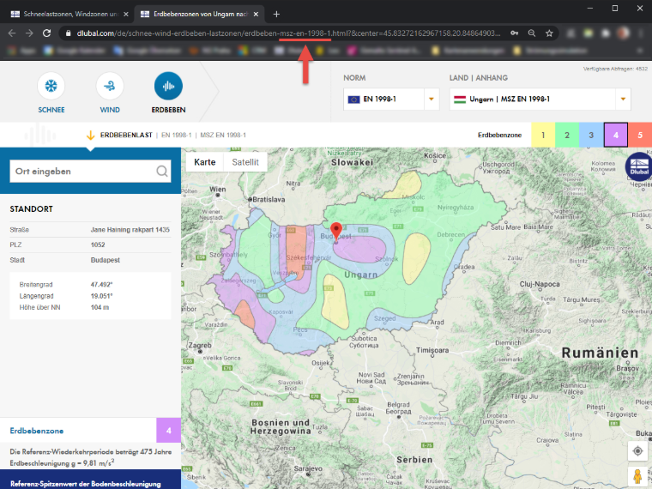Click the Verfügbare Abfragen counter text

pyautogui.click(x=615, y=69)
